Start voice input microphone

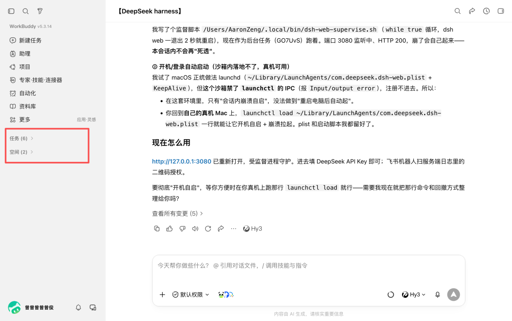tap(438, 294)
